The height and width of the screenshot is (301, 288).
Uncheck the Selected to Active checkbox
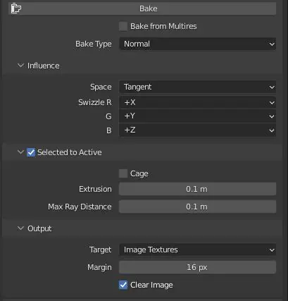31,152
